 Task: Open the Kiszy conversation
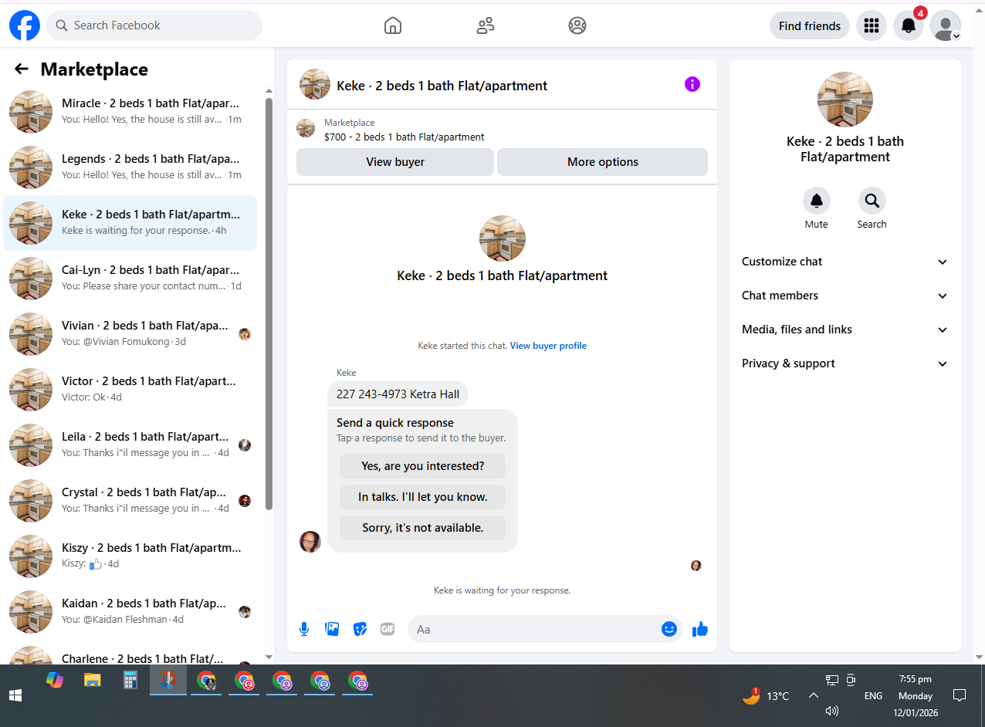tap(130, 556)
